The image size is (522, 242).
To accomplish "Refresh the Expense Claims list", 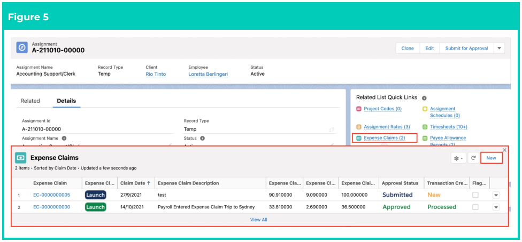I will [x=473, y=158].
